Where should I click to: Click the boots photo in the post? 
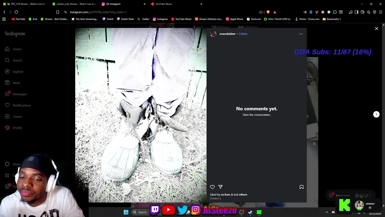pyautogui.click(x=141, y=115)
